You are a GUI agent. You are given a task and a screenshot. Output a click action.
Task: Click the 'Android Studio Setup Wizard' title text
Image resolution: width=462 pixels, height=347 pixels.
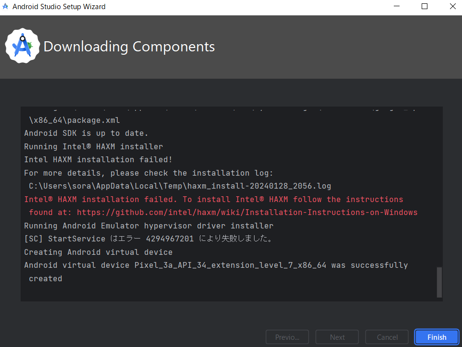coord(59,7)
